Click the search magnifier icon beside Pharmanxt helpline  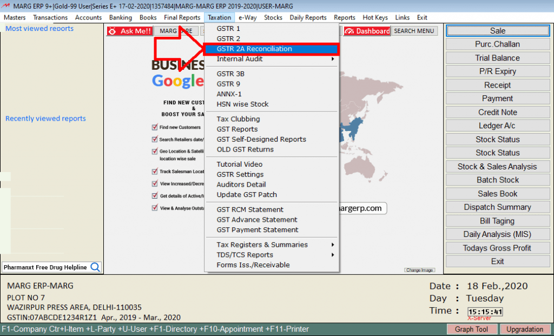click(95, 267)
